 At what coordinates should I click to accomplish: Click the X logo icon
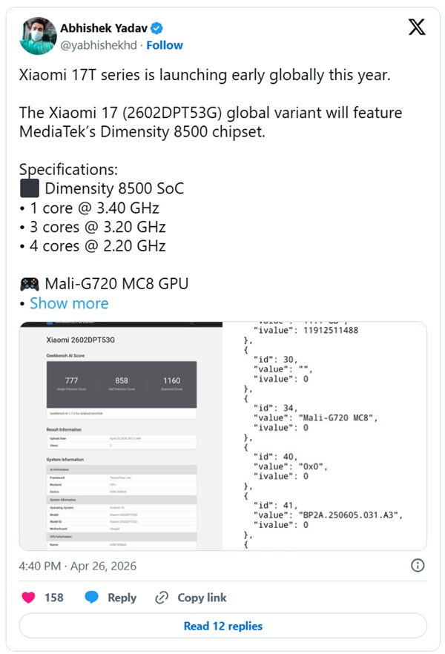coord(417,27)
